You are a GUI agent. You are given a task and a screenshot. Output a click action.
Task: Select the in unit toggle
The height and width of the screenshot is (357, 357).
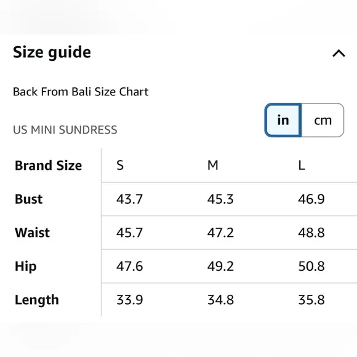(283, 120)
